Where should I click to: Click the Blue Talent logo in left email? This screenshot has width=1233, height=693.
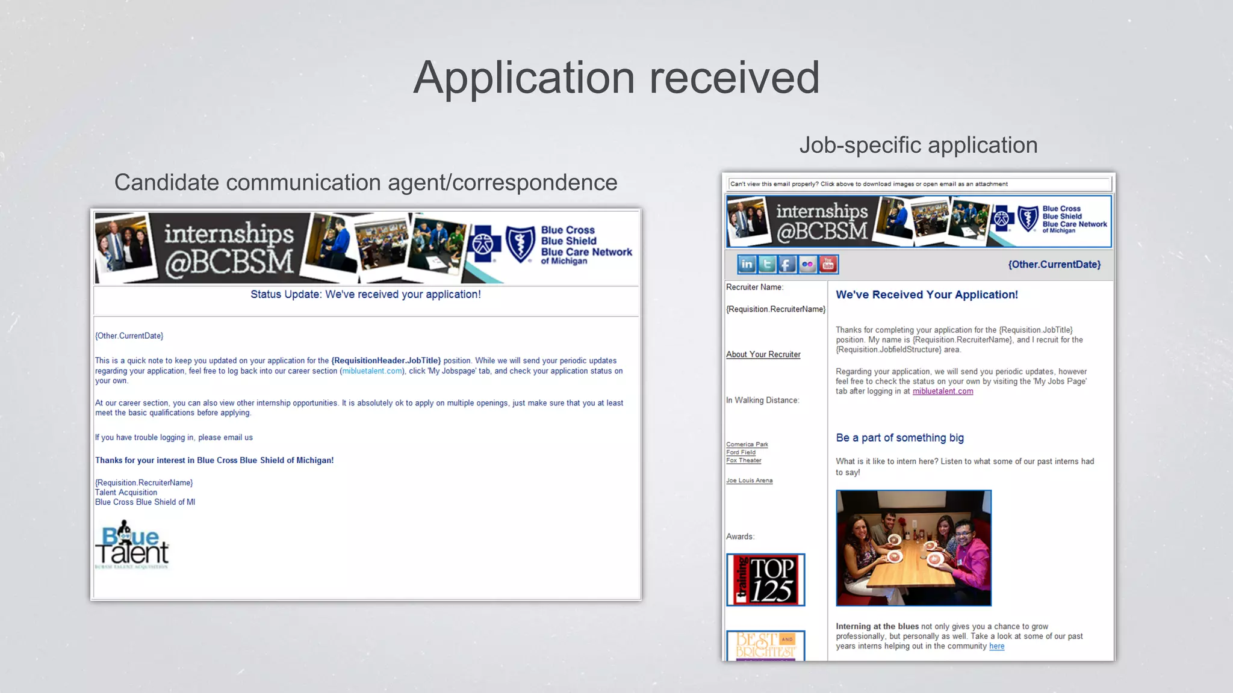pyautogui.click(x=132, y=544)
